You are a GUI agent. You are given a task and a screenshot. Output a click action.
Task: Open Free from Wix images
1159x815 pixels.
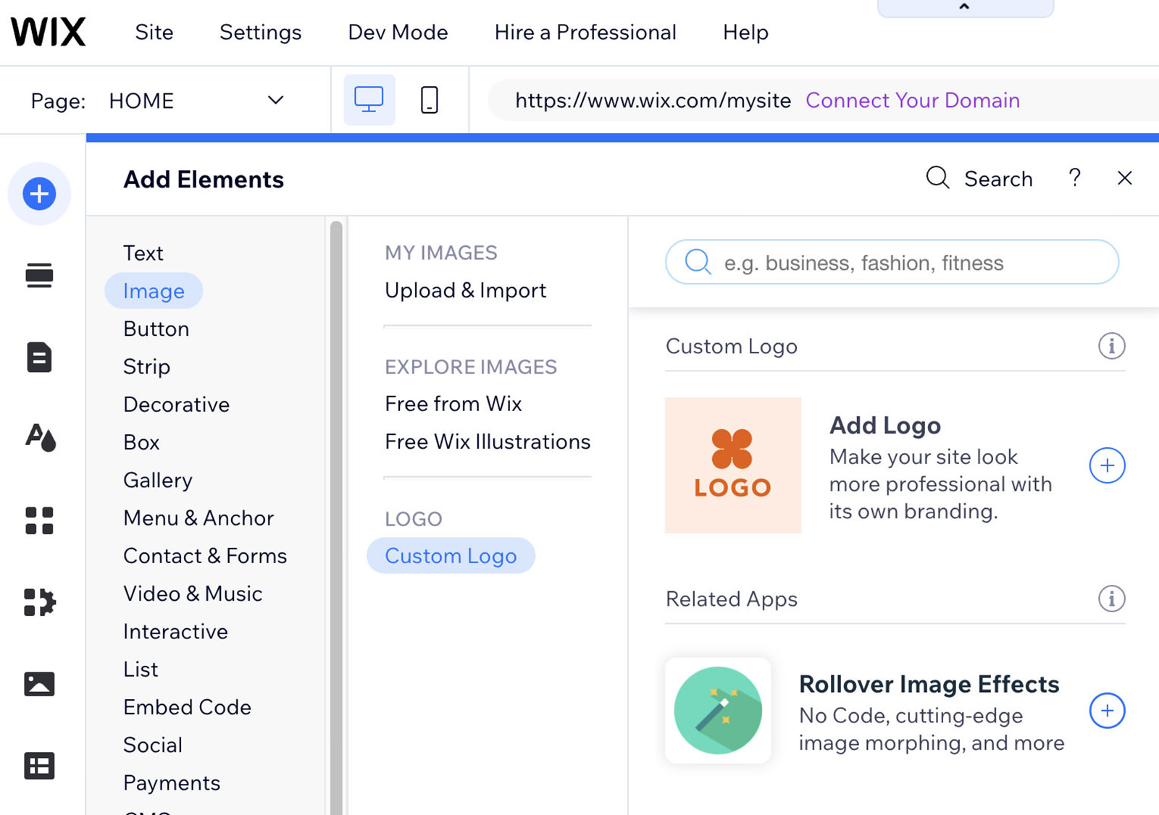[453, 403]
